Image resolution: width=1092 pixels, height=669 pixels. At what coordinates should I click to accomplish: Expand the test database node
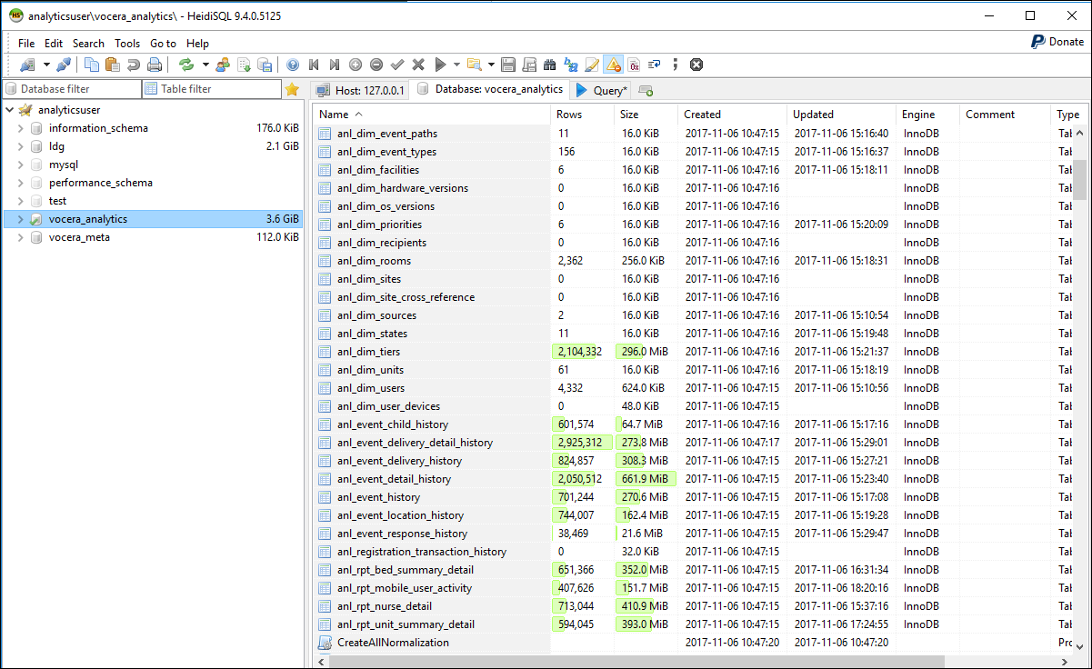[21, 201]
